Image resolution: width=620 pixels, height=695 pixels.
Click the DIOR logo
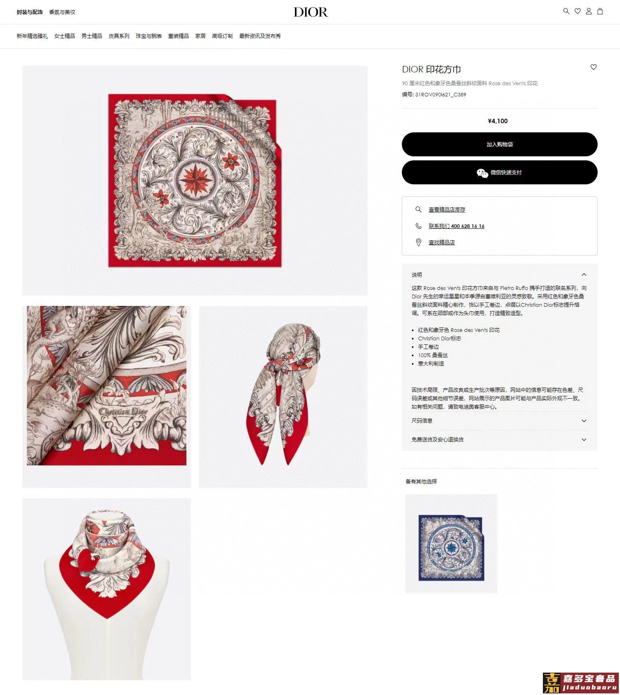[x=310, y=12]
